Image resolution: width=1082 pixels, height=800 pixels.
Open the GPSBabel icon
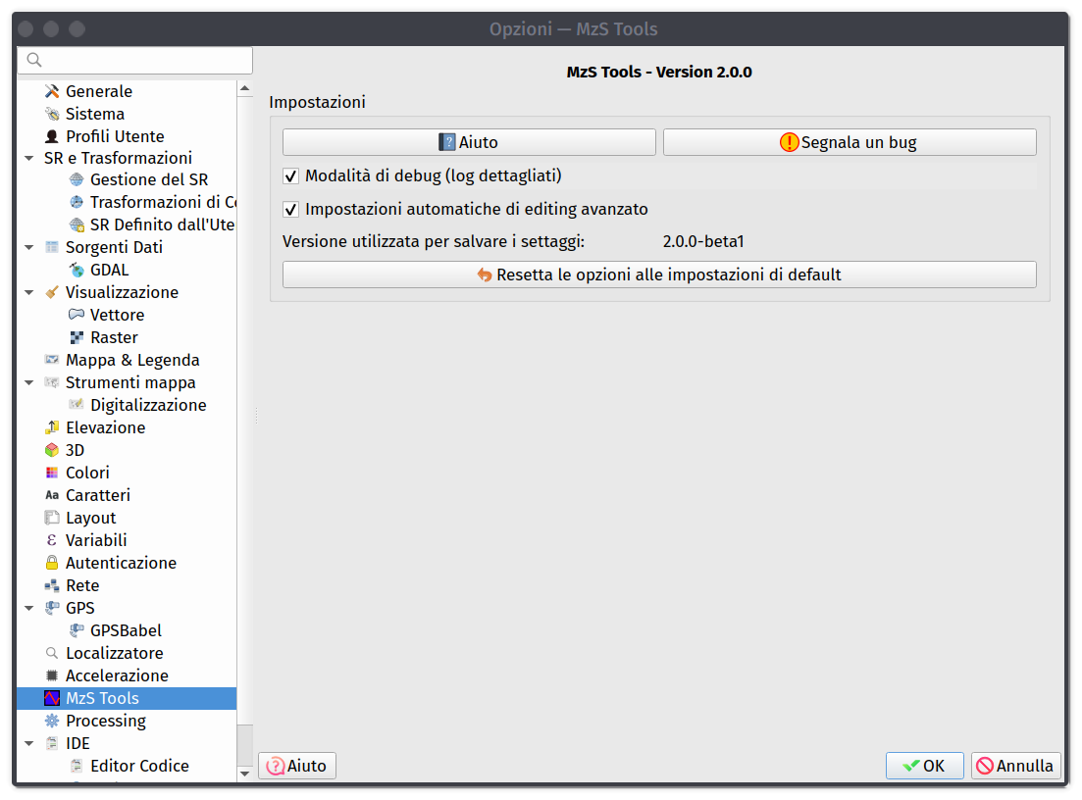click(77, 630)
